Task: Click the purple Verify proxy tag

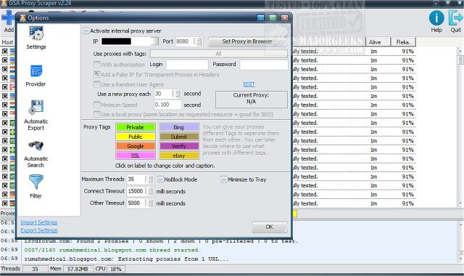Action: pyautogui.click(x=179, y=146)
